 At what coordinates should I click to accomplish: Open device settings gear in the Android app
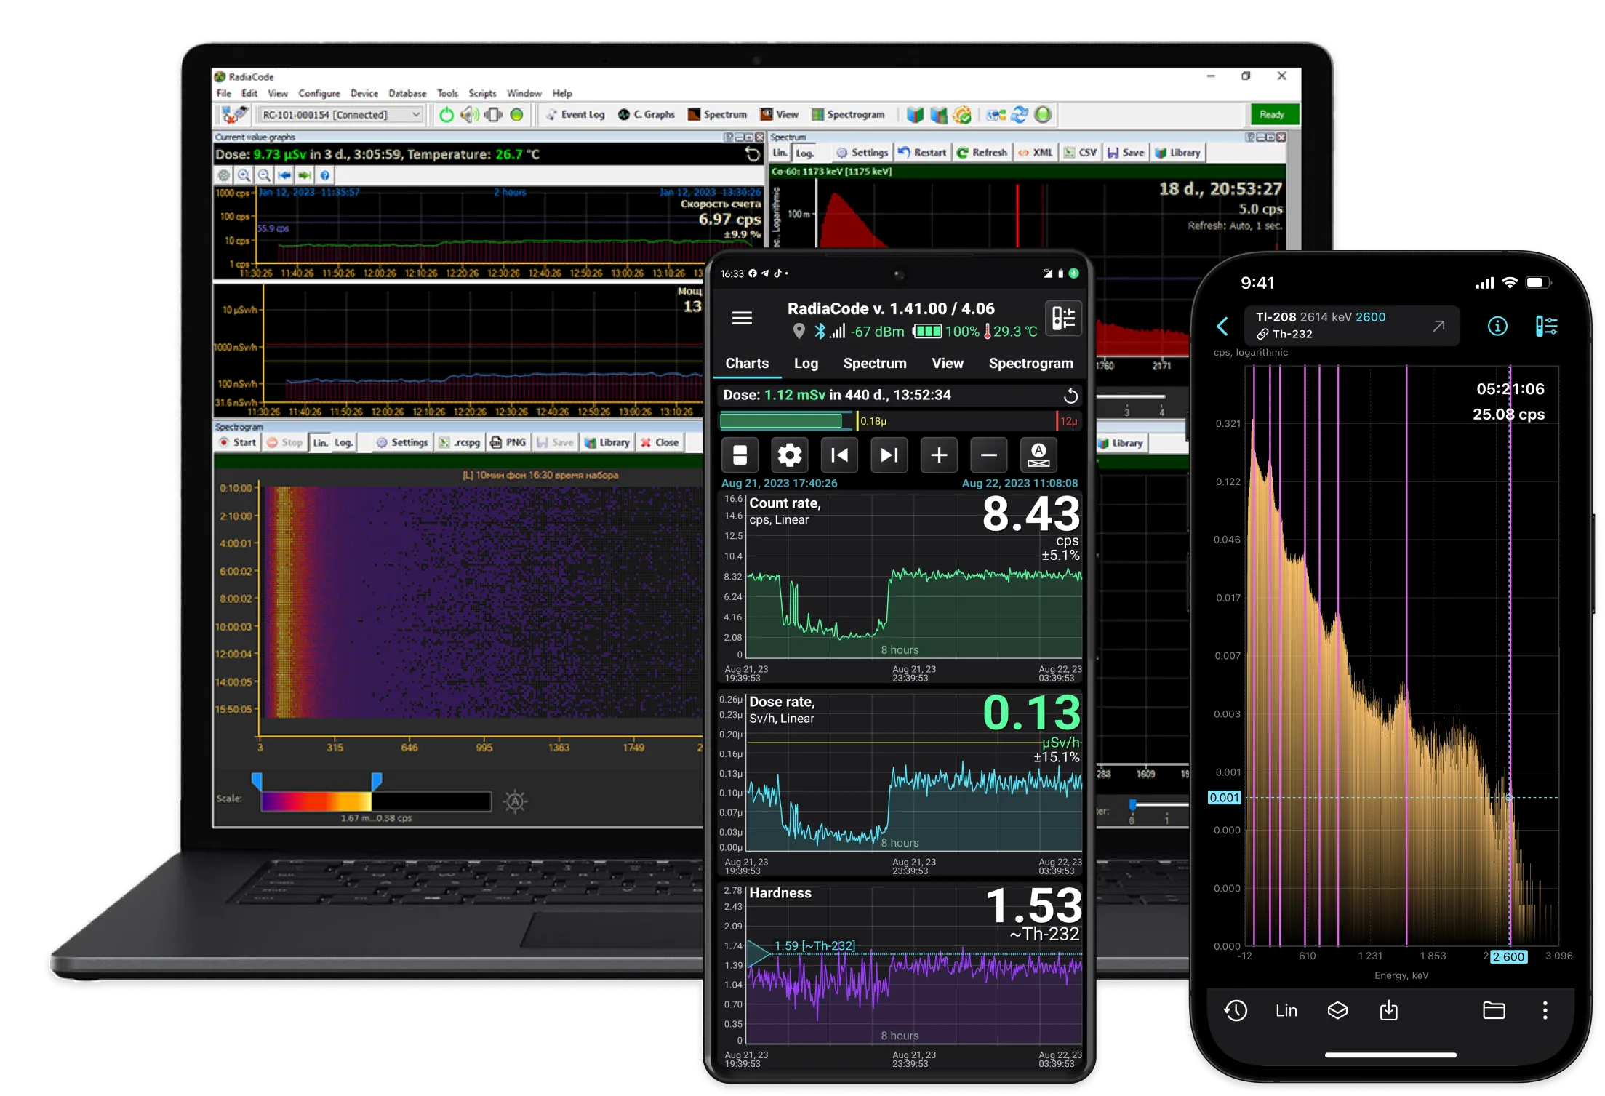pyautogui.click(x=789, y=455)
